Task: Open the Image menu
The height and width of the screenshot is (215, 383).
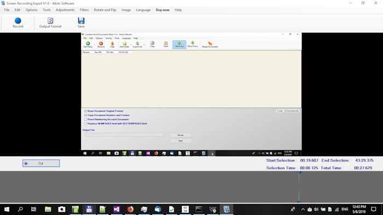Action: tap(126, 10)
